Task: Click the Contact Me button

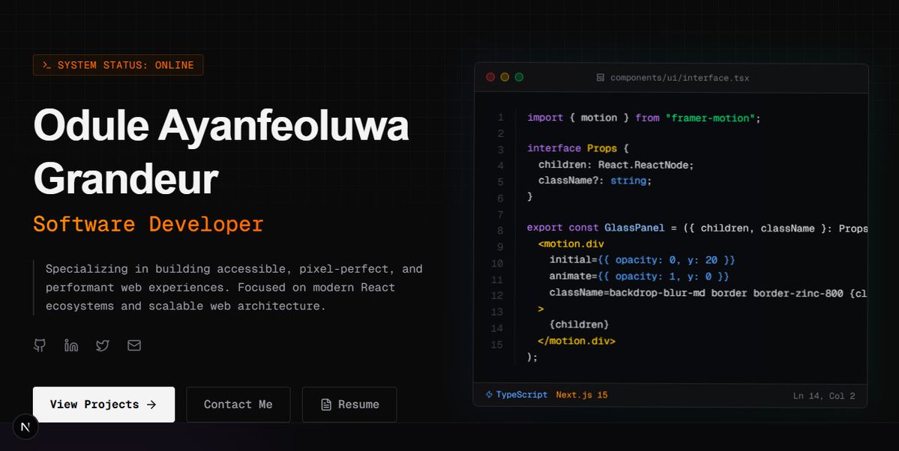Action: (238, 405)
